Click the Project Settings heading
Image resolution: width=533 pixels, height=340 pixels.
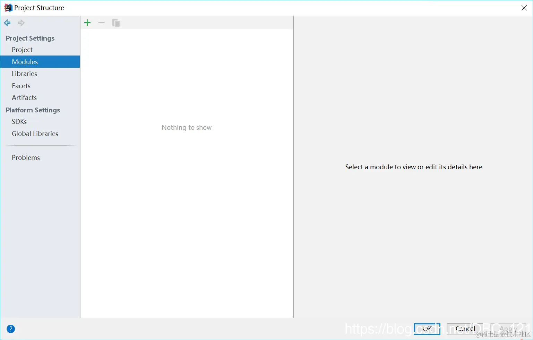click(30, 38)
